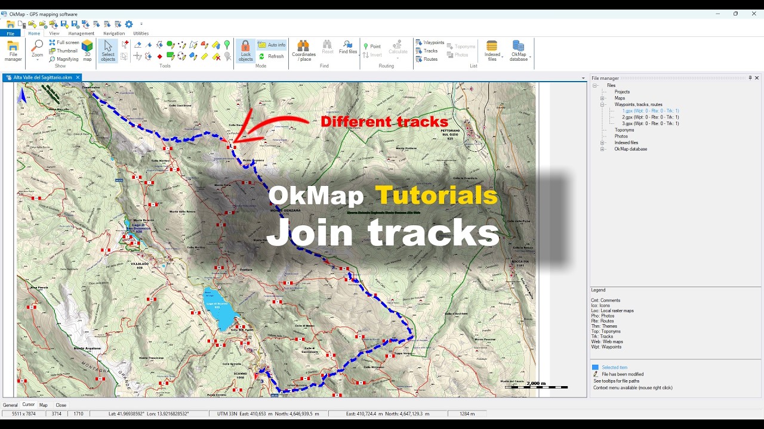
Task: Open the Waypoints list
Action: (430, 43)
